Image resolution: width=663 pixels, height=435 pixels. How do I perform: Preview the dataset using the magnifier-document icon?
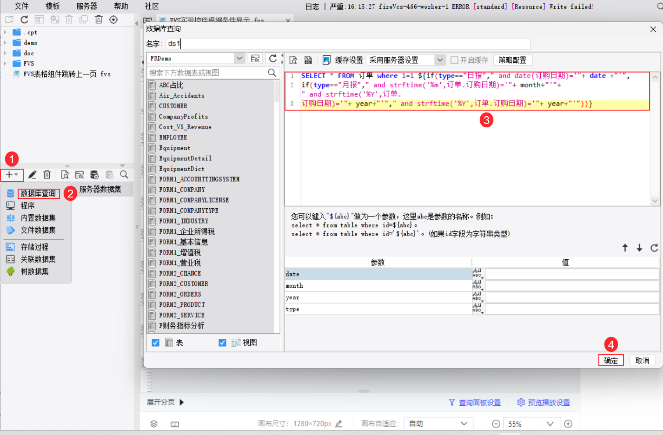pos(65,175)
